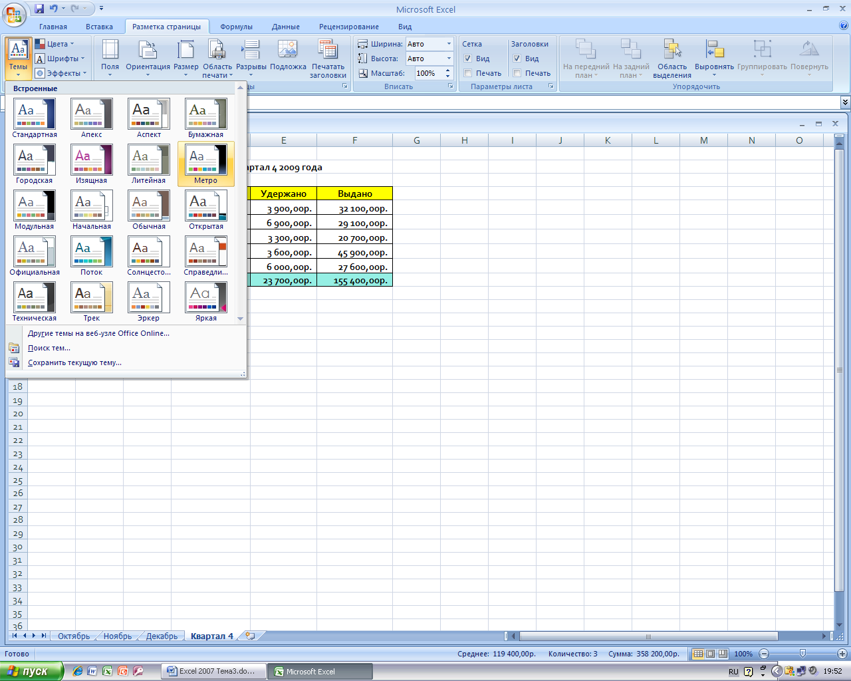
Task: Open the Формулы ribbon tab
Action: (236, 27)
